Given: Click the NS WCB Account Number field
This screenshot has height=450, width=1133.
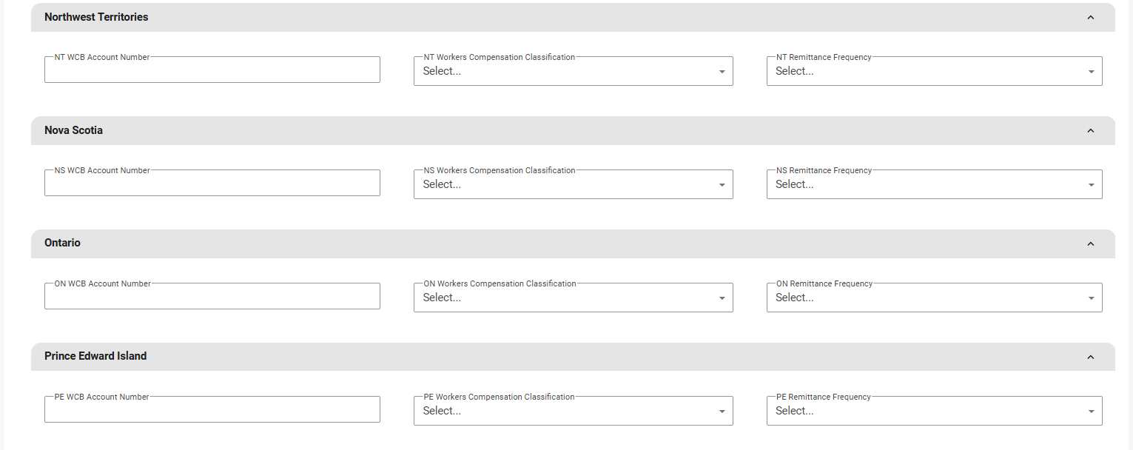Looking at the screenshot, I should [212, 184].
